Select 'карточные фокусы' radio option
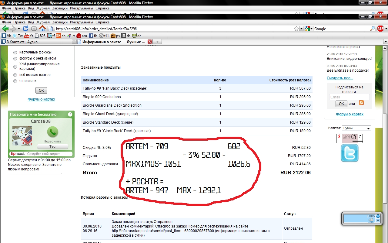Image resolution: width=388 pixels, height=243 pixels. [15, 53]
